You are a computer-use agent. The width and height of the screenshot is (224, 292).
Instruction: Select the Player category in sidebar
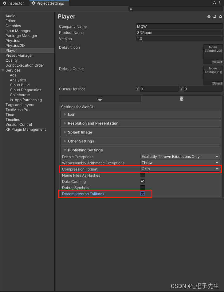(27, 51)
